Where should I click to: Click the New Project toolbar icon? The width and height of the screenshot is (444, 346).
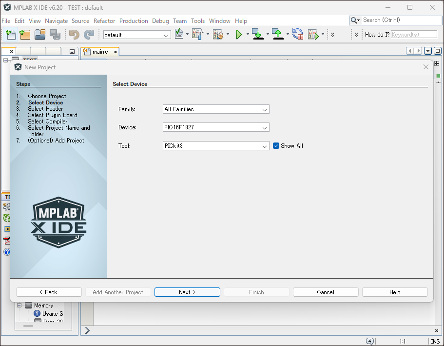click(25, 34)
